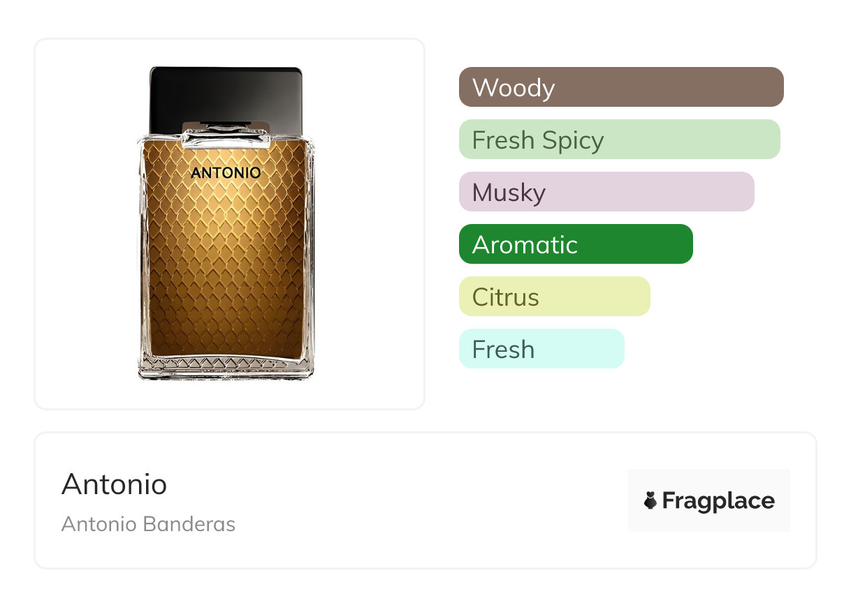Screen dimensions: 851x603
Task: Click the 'Aromatic' text label
Action: [525, 245]
